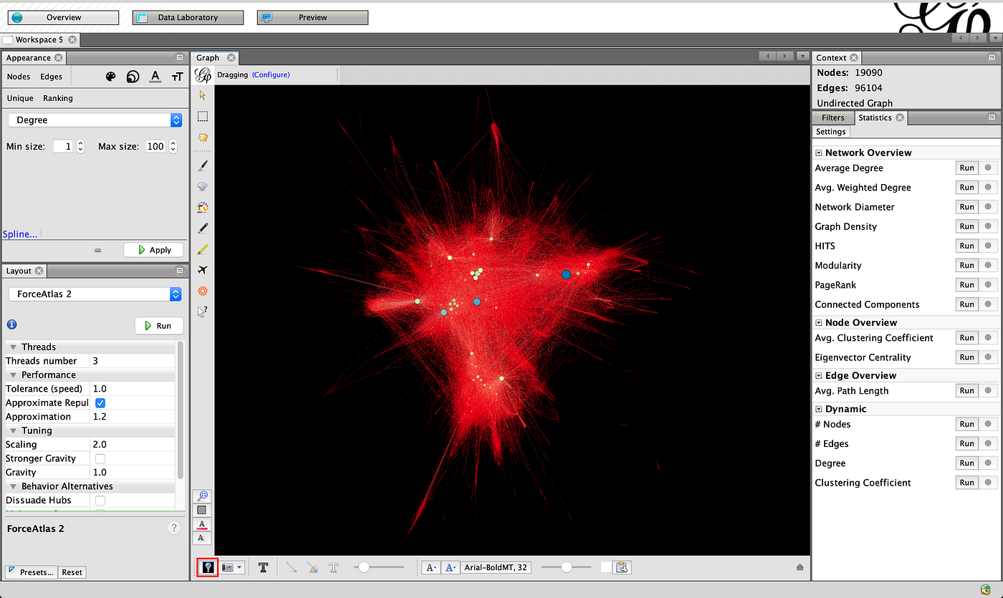
Task: Collapse the Dynamic statistics section
Action: click(819, 409)
